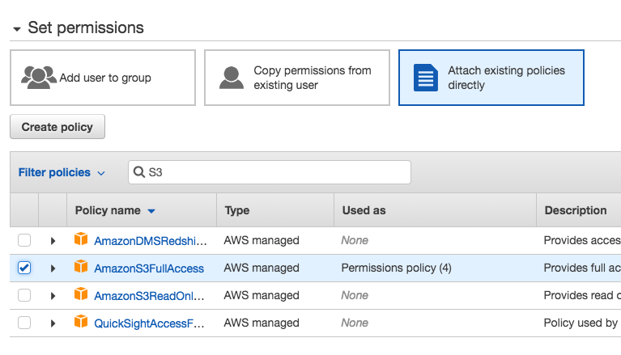Click None in the AmazonS3ReadOnl... row
Screen dimensions: 621x355
[x=355, y=295]
